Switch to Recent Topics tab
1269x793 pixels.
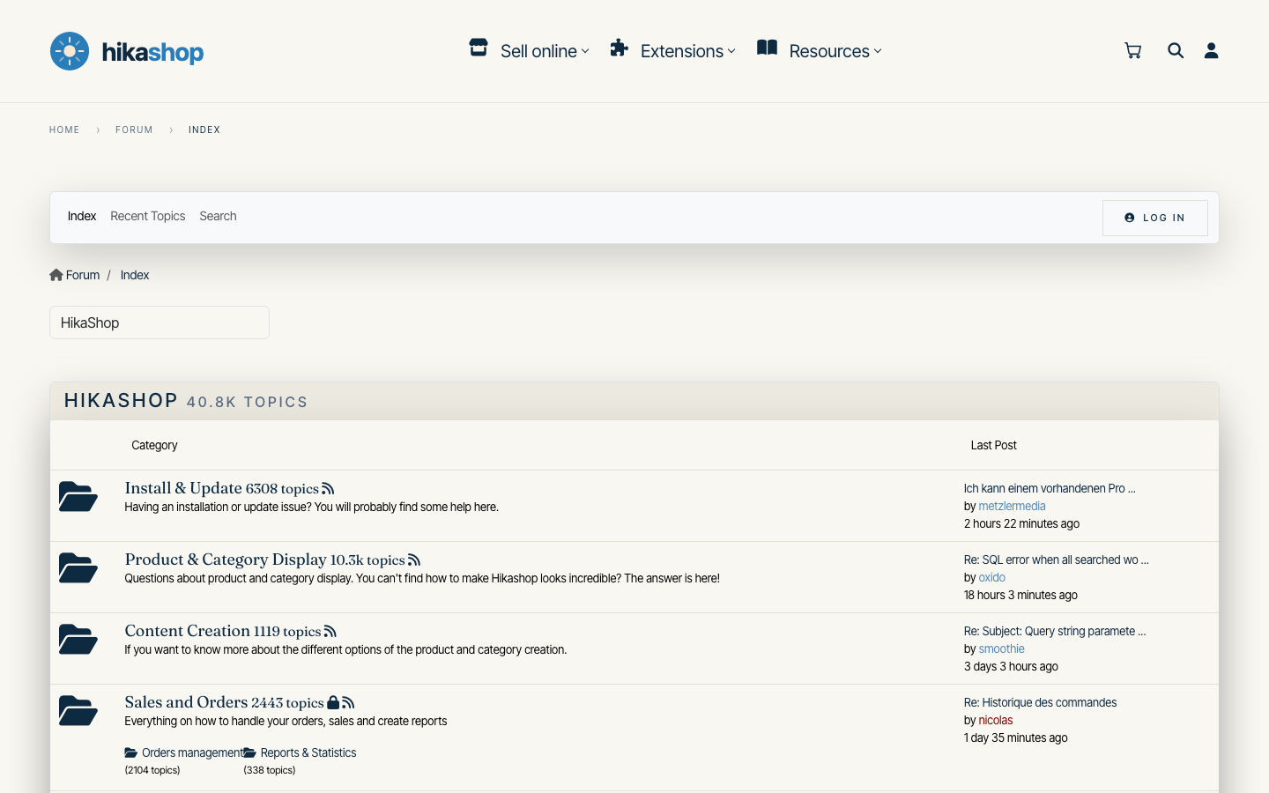tap(148, 216)
